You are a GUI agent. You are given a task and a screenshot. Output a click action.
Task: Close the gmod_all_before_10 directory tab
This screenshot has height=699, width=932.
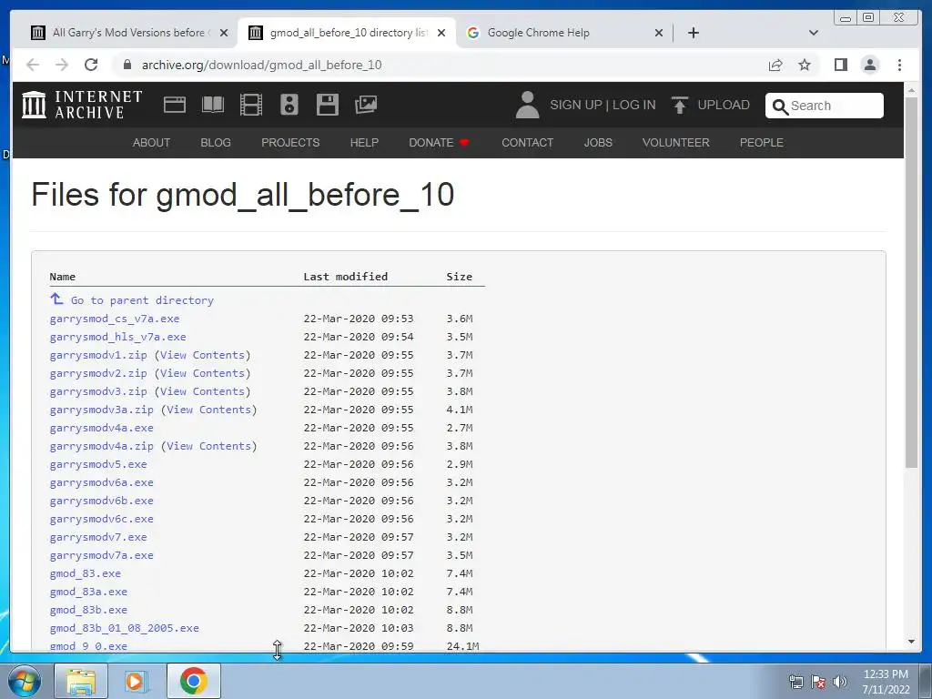point(441,33)
